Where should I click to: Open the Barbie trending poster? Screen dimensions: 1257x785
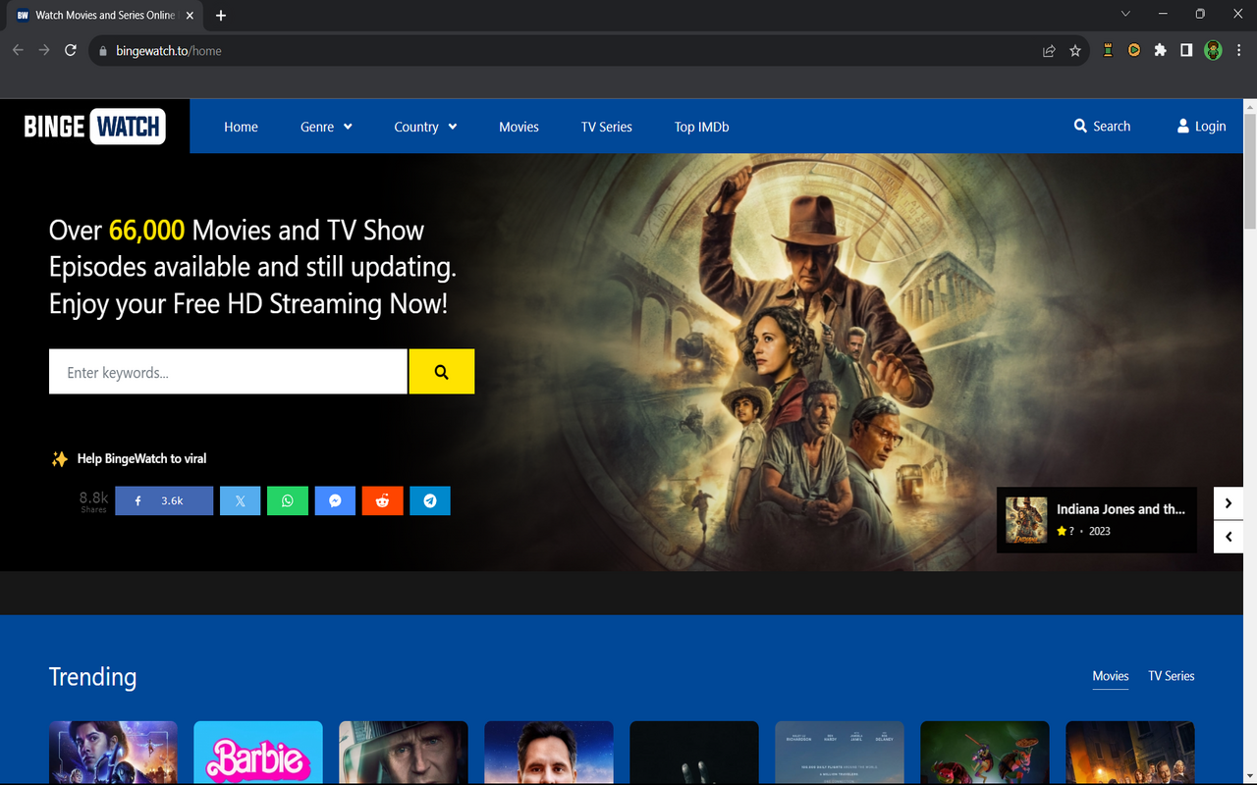coord(258,753)
